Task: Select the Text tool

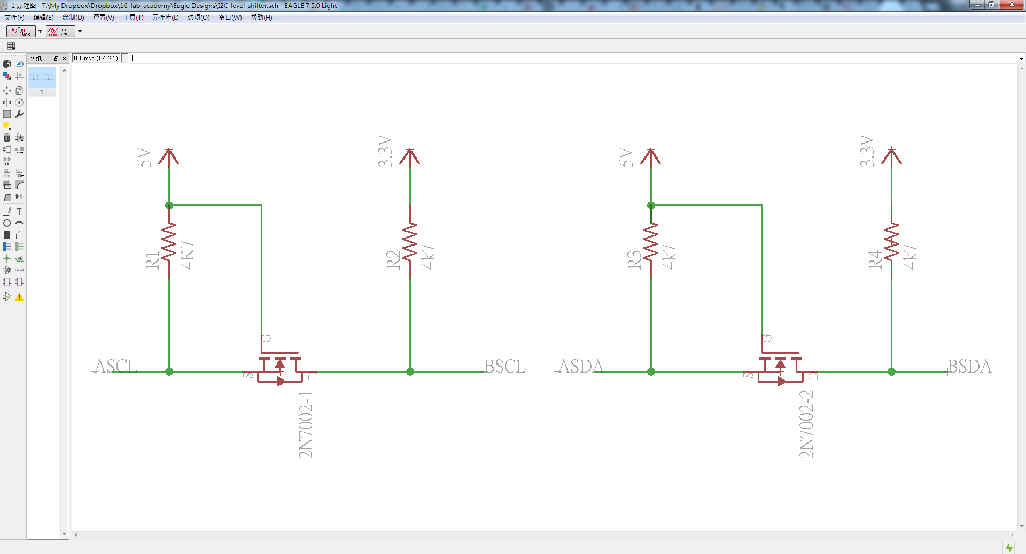Action: [19, 211]
